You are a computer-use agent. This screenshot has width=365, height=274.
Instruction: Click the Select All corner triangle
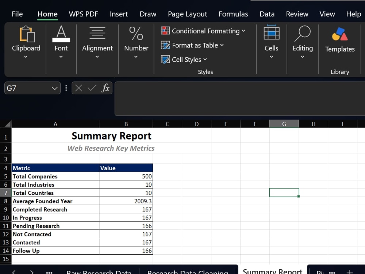(7, 124)
